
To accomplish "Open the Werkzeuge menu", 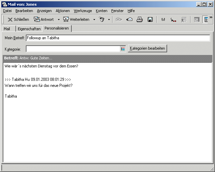I will [83, 11].
